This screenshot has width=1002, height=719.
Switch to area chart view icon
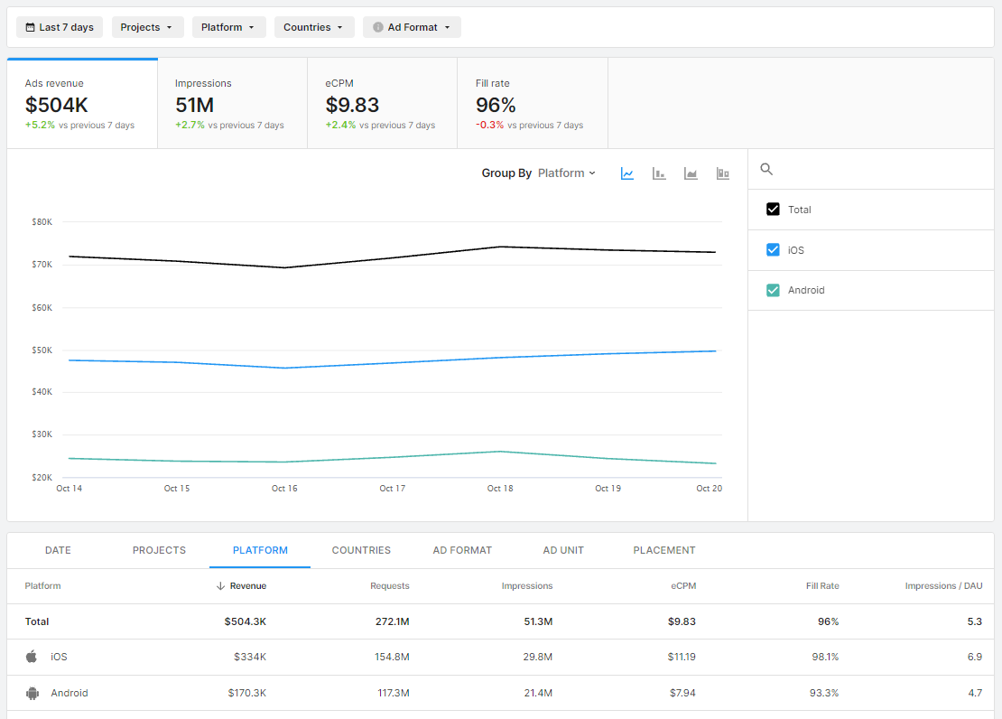691,173
